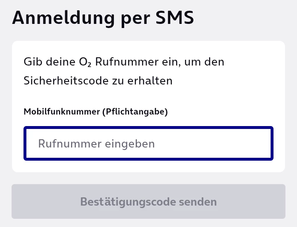Click the 'Sicherheitscode zu erhalten' text line

point(98,81)
